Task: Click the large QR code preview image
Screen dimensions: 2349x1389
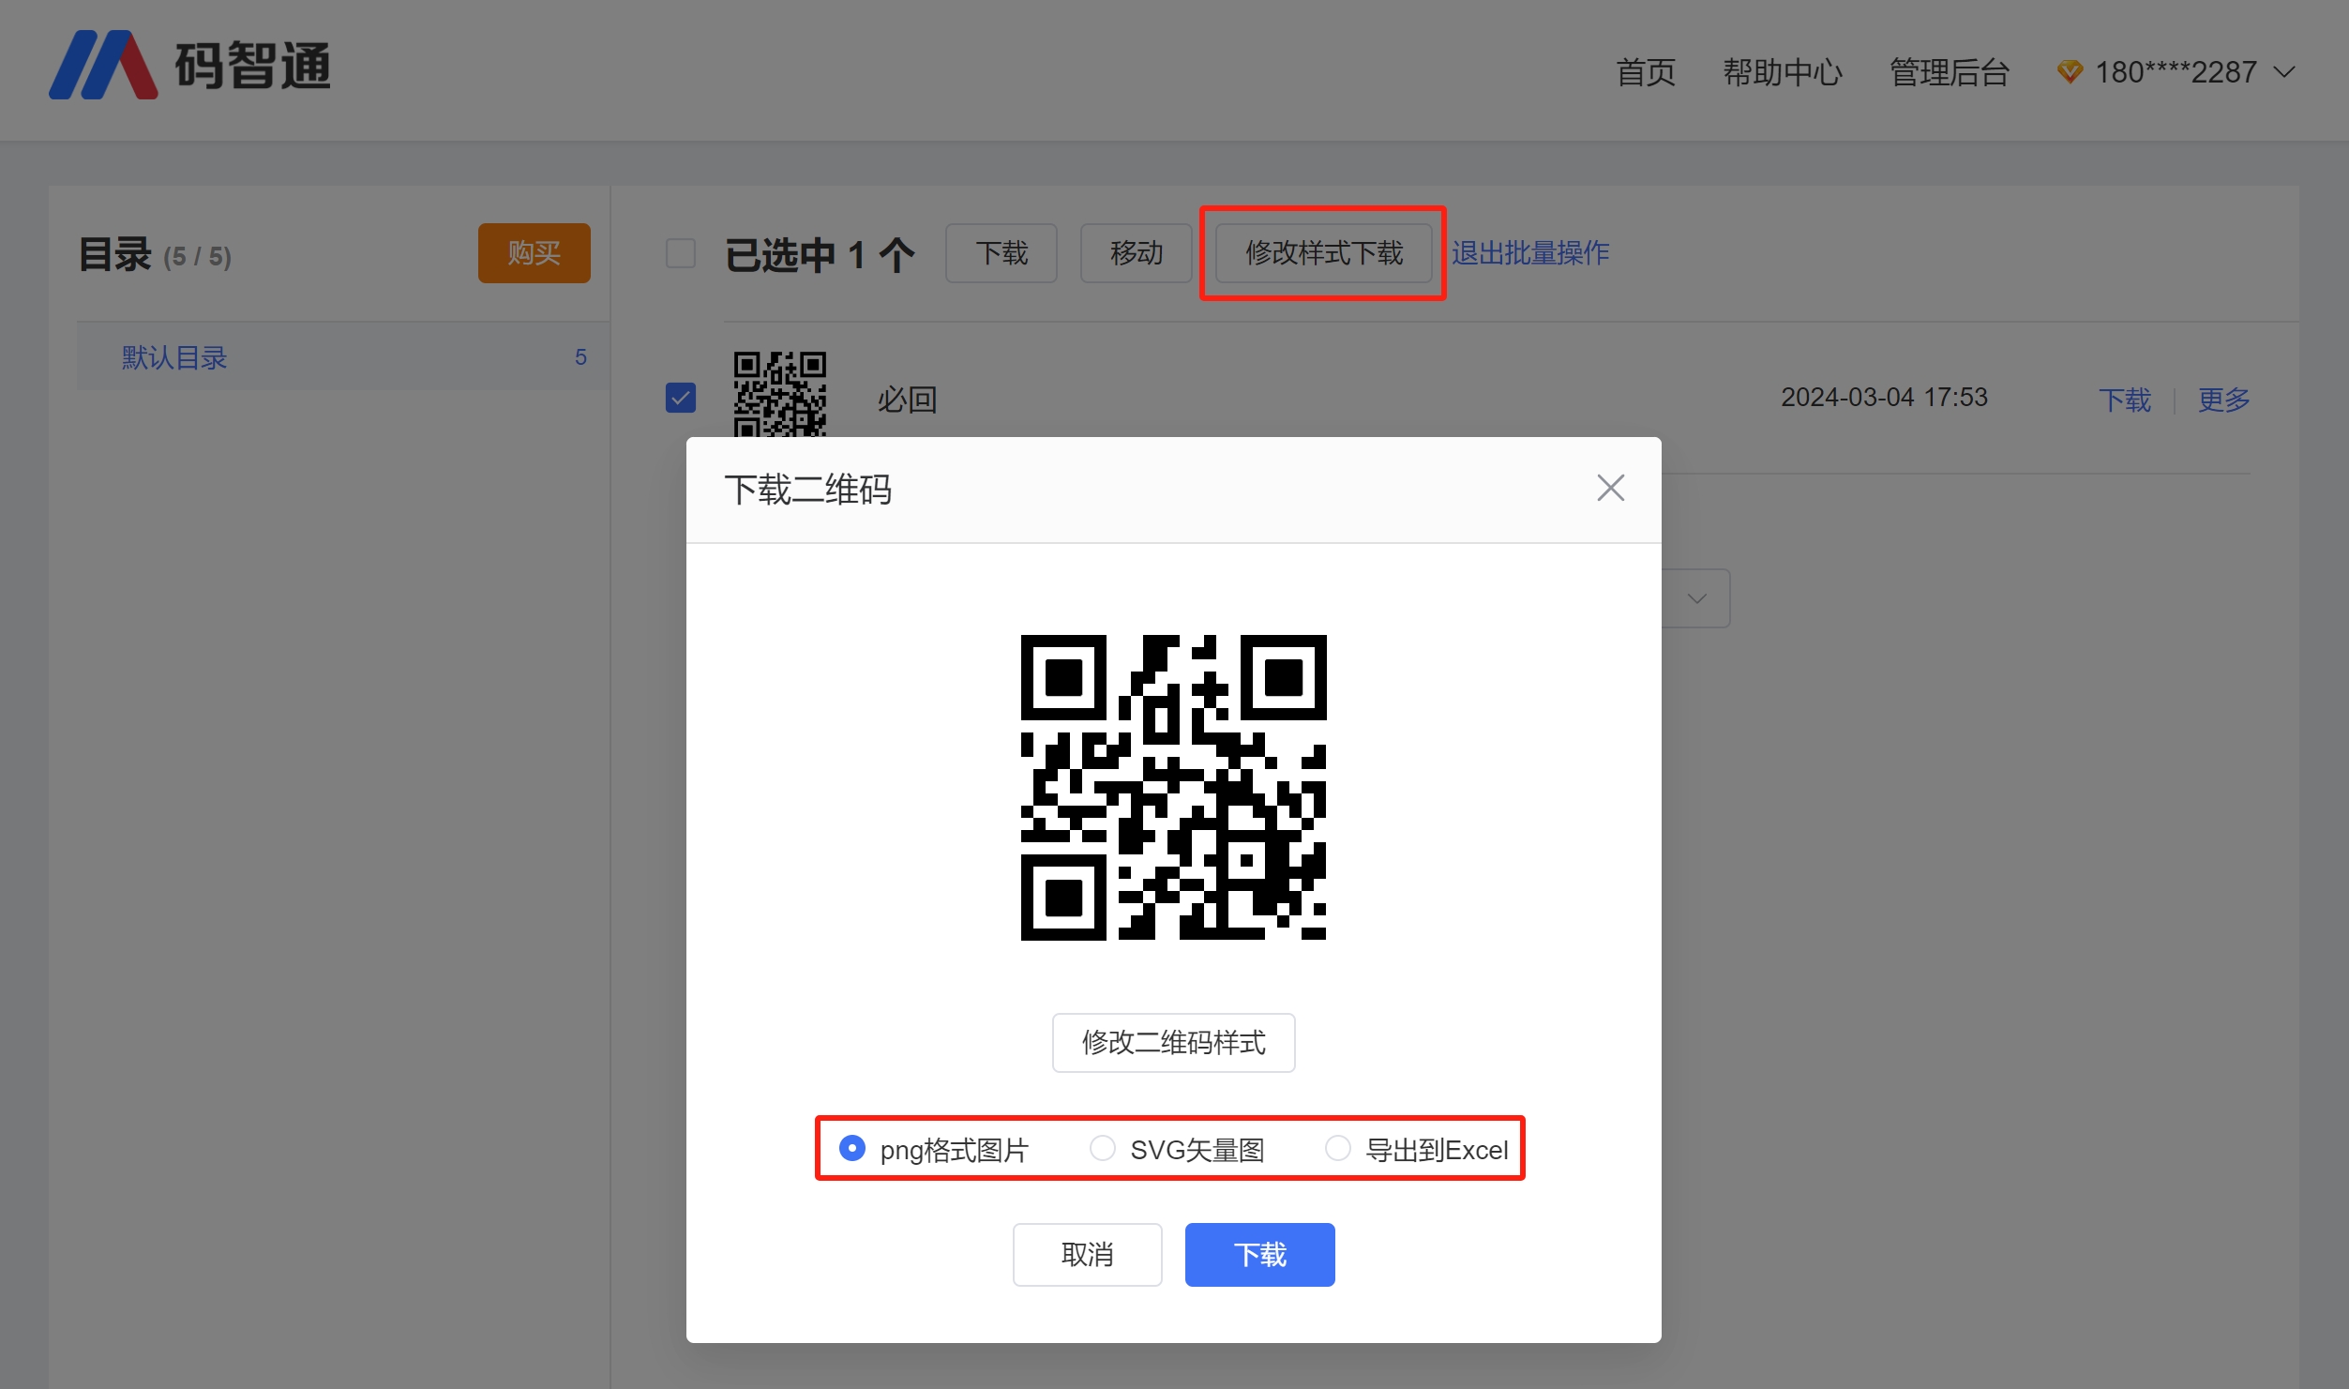Action: [x=1173, y=787]
